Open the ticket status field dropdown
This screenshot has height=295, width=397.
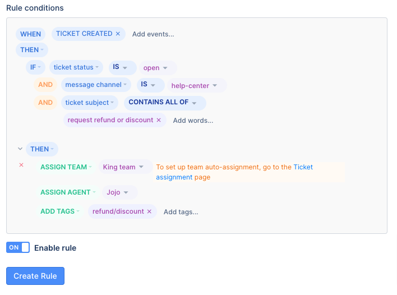[76, 67]
